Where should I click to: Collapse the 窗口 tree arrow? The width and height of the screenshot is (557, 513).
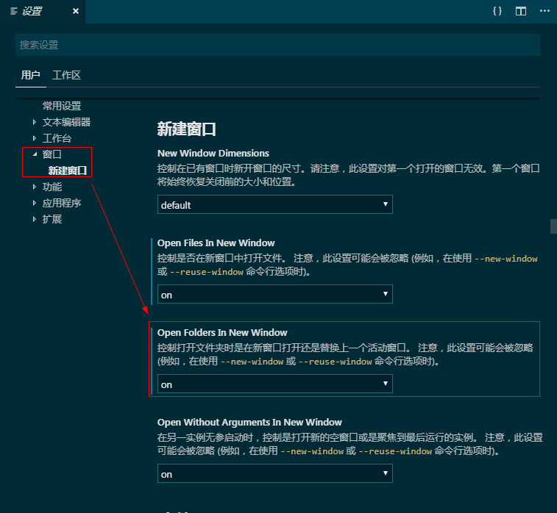click(x=35, y=154)
